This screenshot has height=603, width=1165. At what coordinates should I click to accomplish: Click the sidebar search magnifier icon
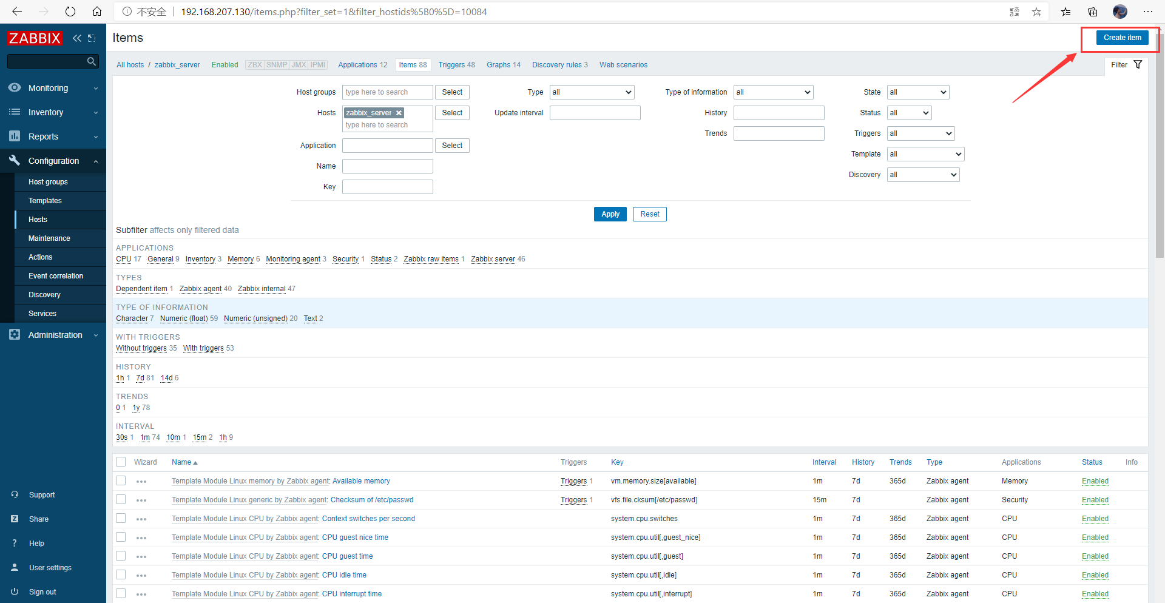tap(92, 61)
